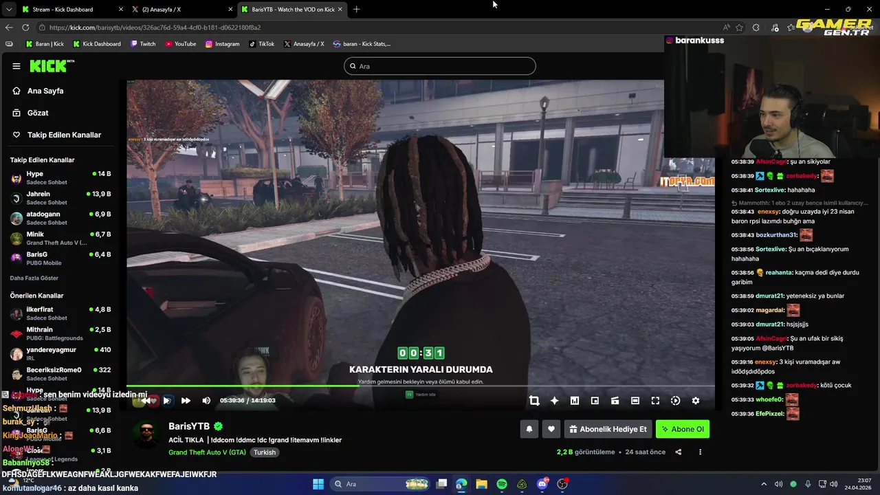880x495 pixels.
Task: Open baran - Kick Stats bookmark
Action: coord(362,44)
